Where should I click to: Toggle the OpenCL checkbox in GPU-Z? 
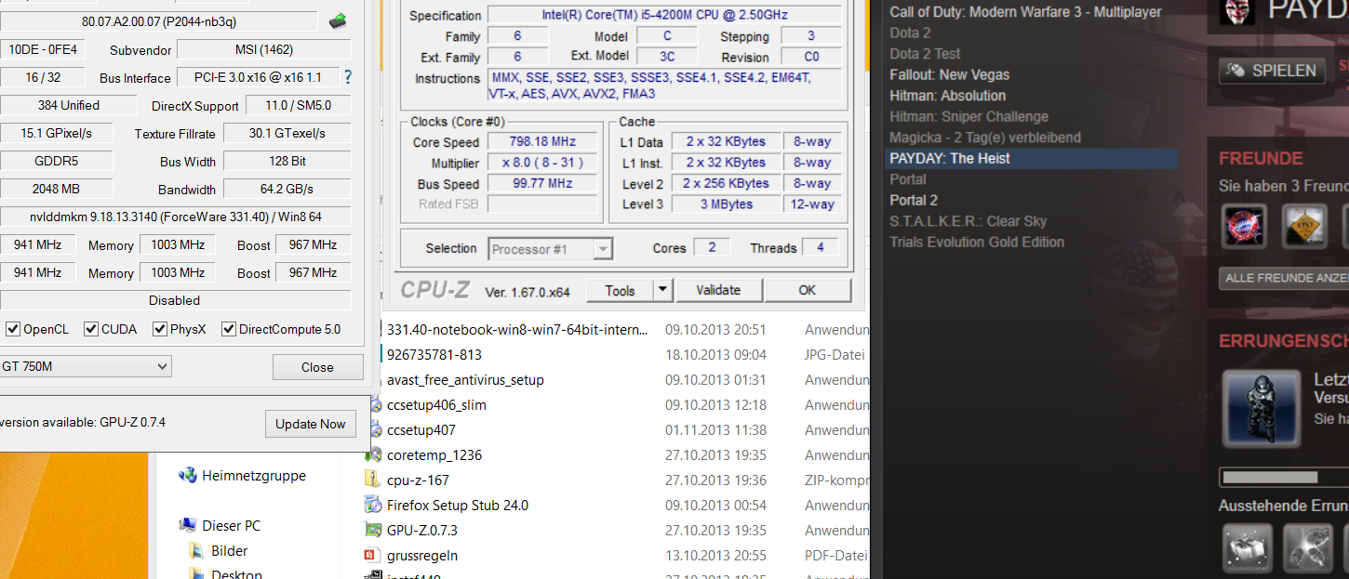click(x=13, y=329)
